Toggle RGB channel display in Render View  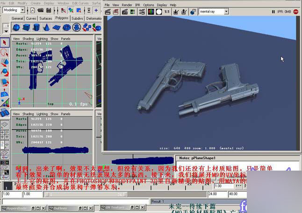(x=151, y=12)
